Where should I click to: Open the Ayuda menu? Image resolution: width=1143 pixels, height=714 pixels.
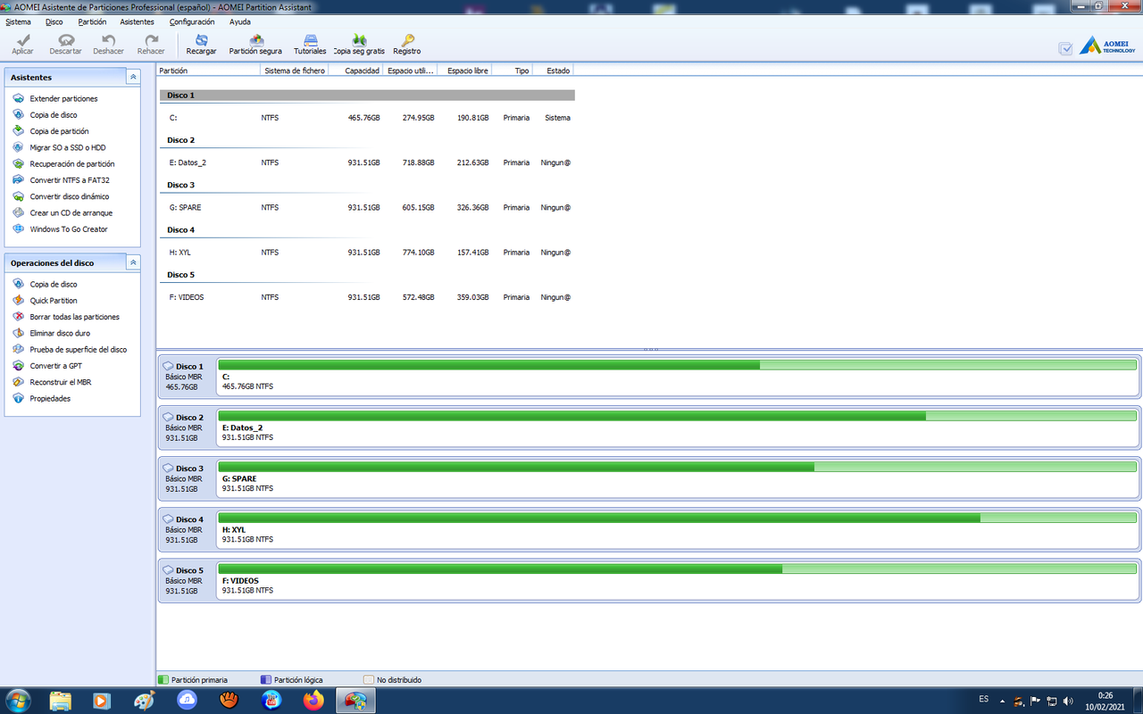pos(240,21)
